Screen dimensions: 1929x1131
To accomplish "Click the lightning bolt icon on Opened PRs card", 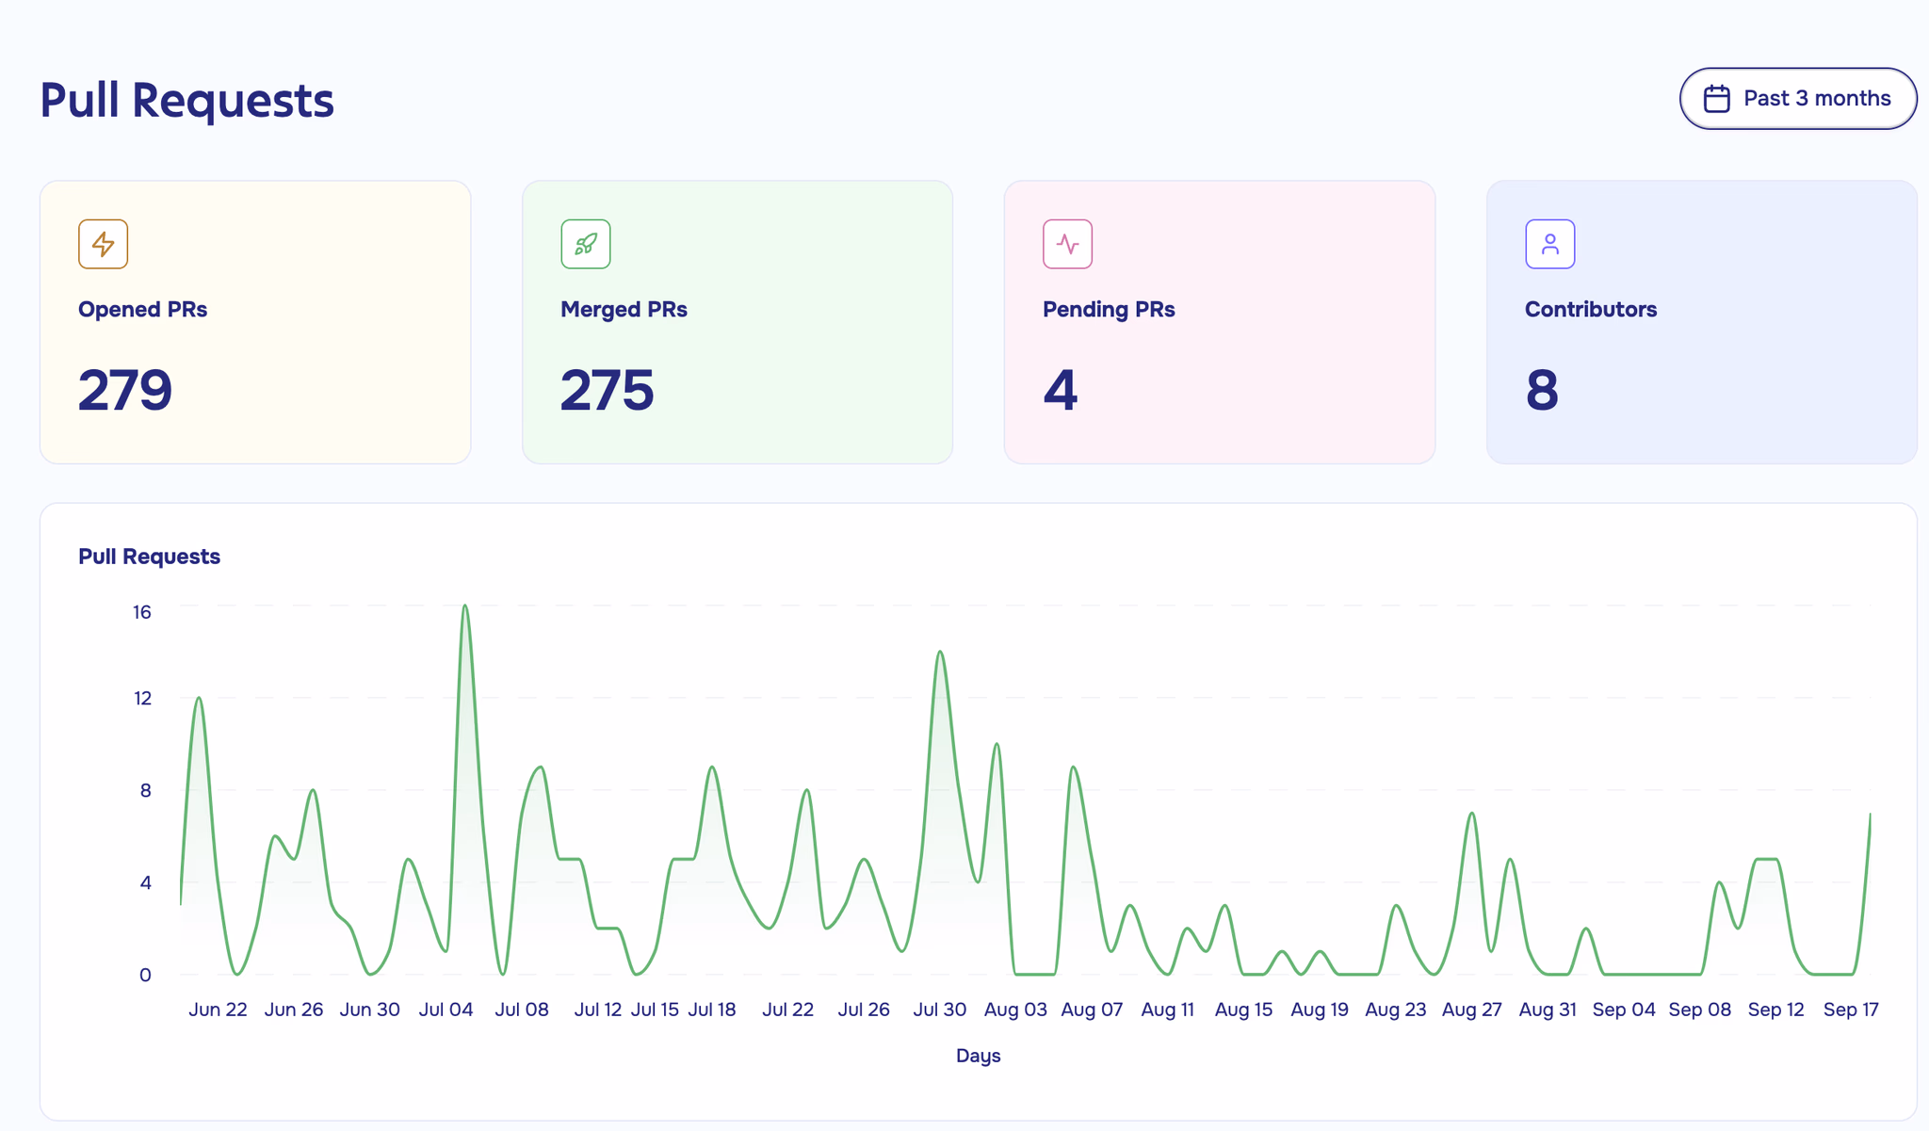I will (x=102, y=243).
